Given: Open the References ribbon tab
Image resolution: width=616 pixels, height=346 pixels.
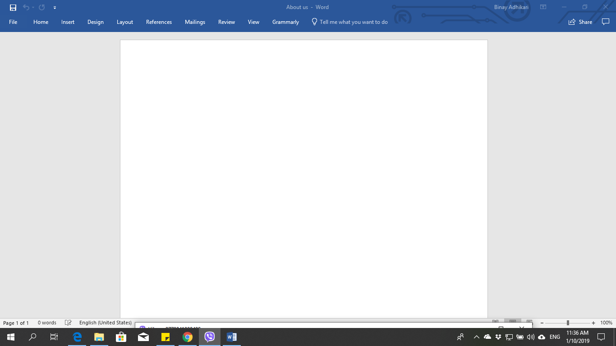Looking at the screenshot, I should 159,22.
